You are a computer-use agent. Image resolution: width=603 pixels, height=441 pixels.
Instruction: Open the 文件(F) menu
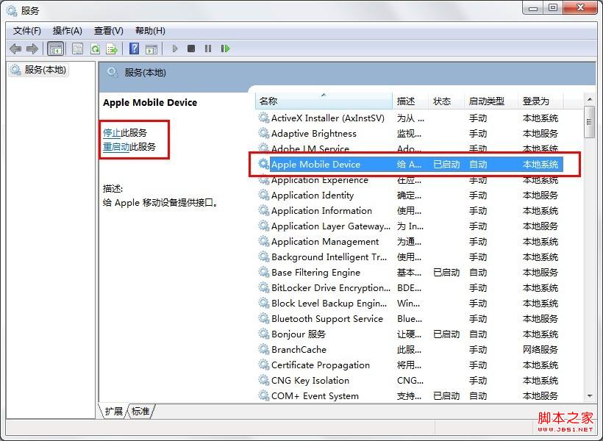[27, 31]
